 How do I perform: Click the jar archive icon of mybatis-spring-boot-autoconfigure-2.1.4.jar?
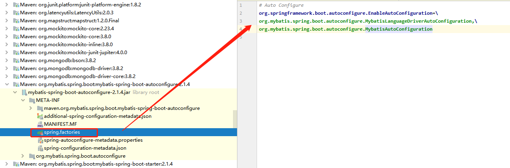coord(24,92)
